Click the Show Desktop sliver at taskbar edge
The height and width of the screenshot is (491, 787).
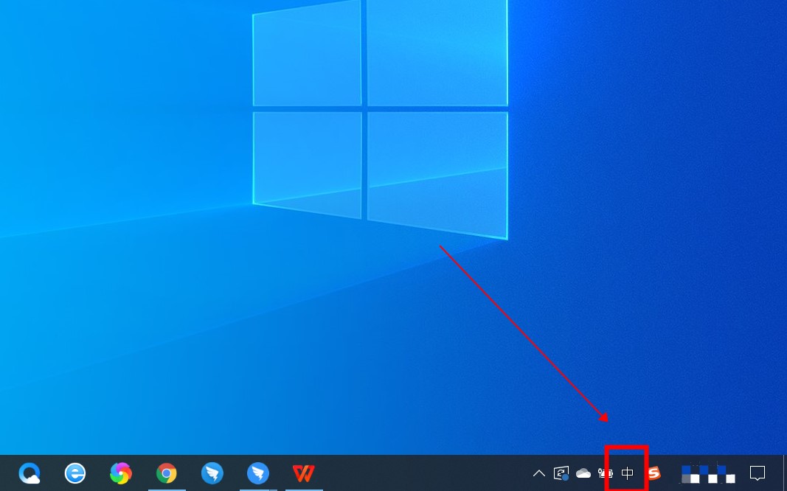(x=784, y=473)
